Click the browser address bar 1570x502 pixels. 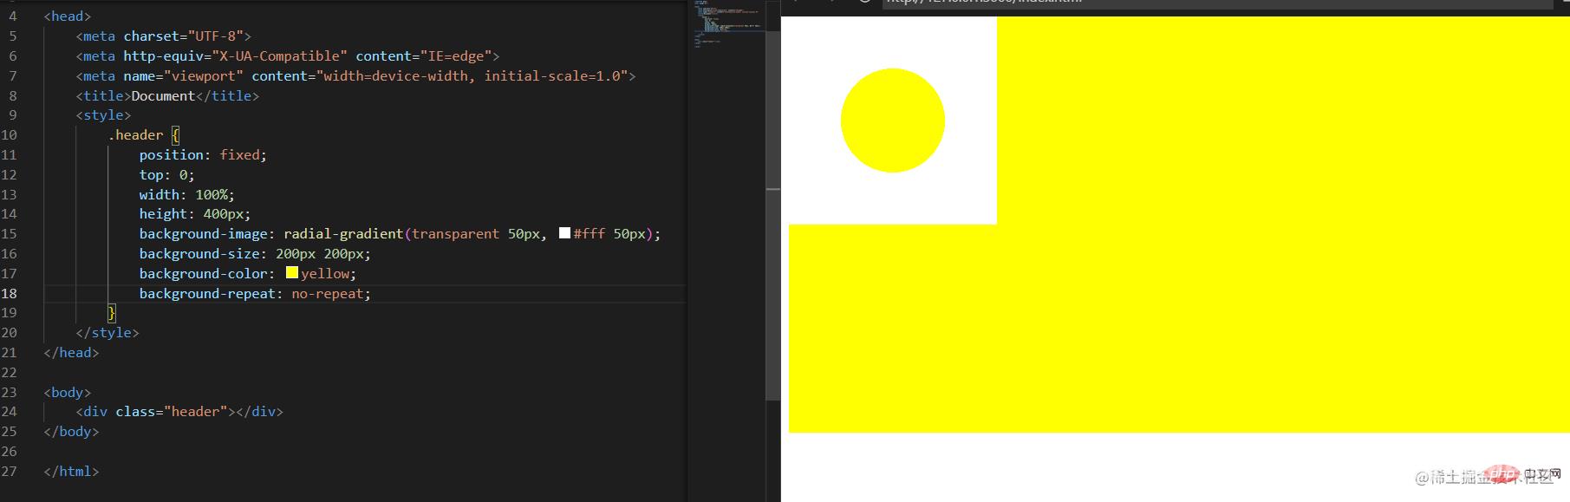click(x=1214, y=3)
